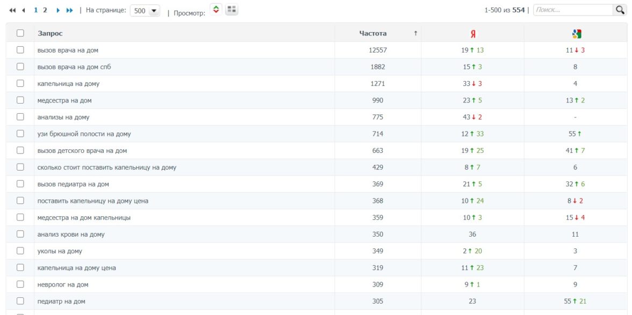Focus the Поиск search field
632x315 pixels.
(573, 10)
